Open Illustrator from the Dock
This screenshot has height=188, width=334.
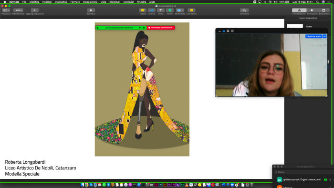[x=165, y=185]
